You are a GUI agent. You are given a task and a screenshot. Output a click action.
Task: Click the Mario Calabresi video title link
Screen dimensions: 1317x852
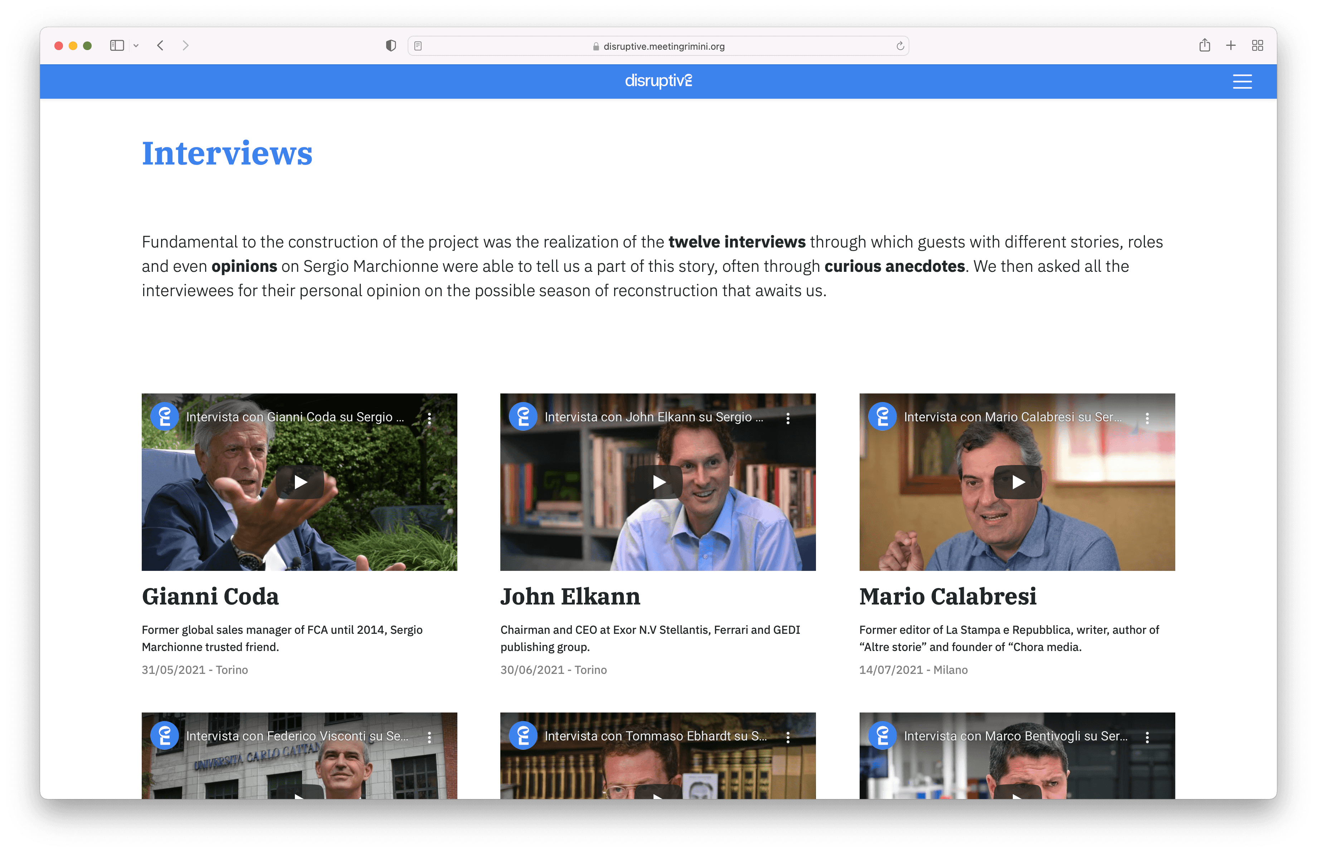tap(1012, 417)
